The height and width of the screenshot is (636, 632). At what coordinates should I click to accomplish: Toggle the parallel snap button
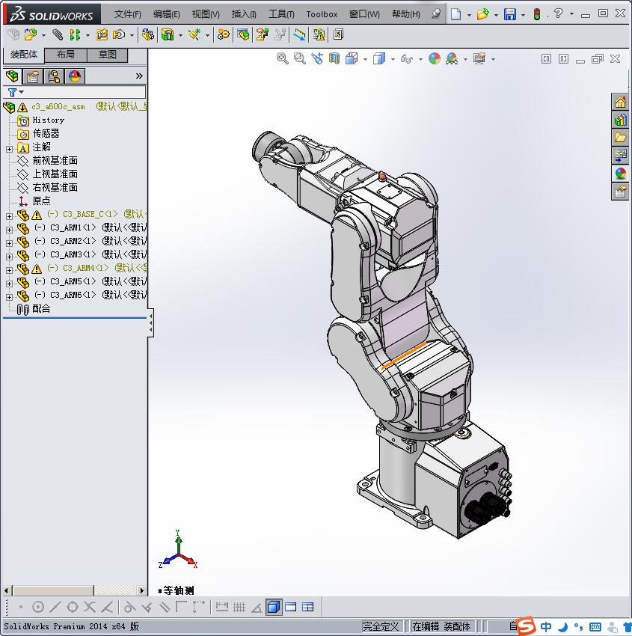pyautogui.click(x=165, y=607)
